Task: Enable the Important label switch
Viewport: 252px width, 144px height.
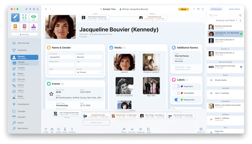Action: click(177, 86)
